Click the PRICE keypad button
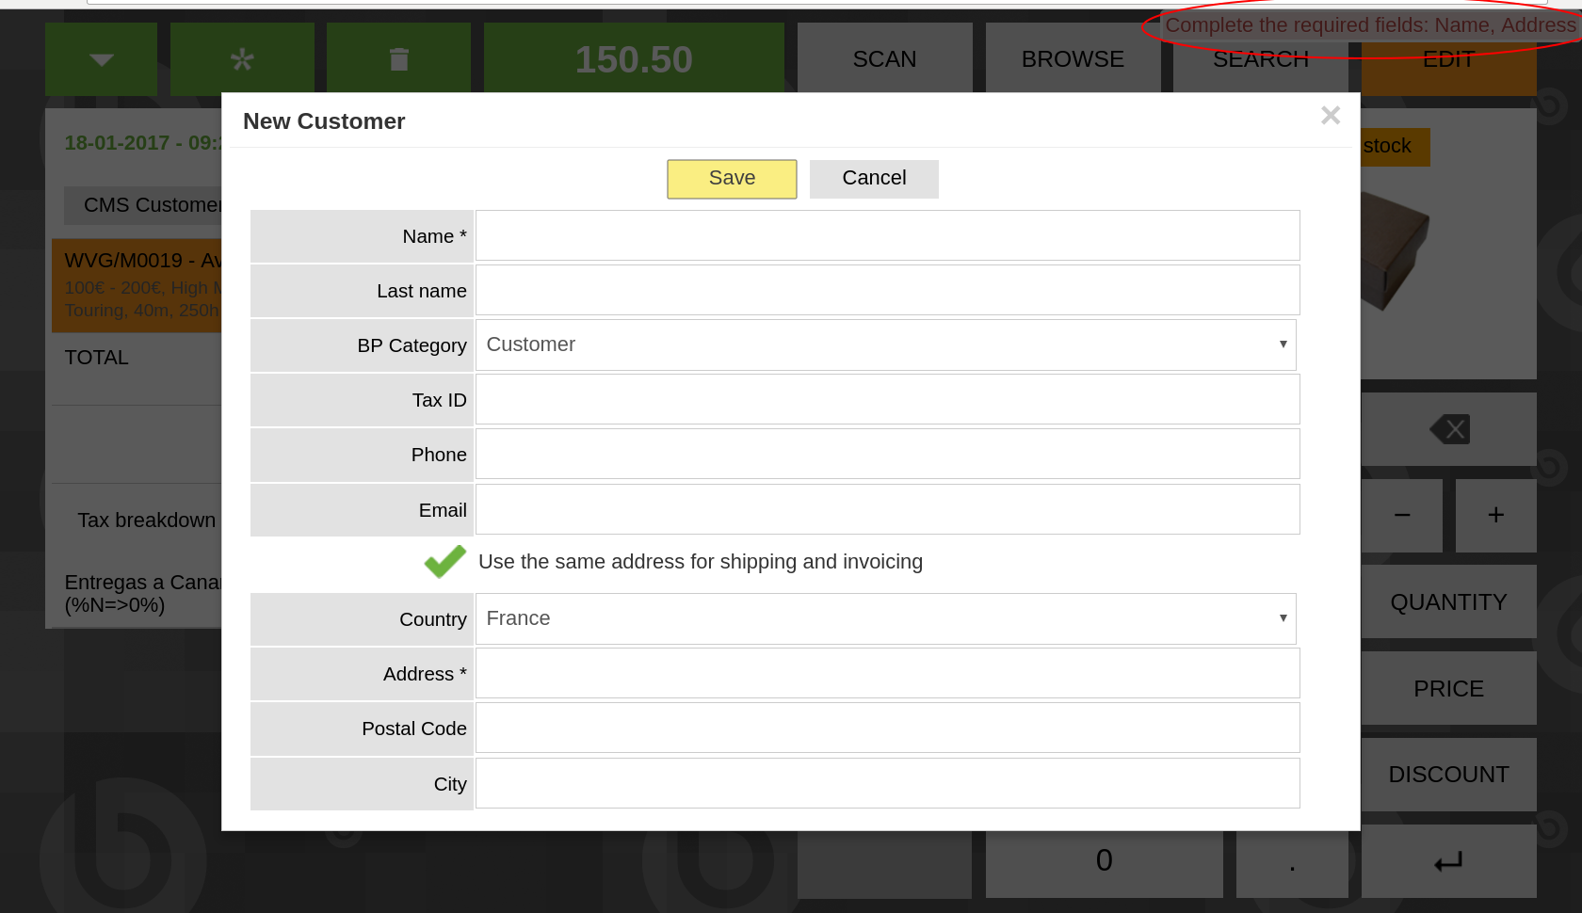This screenshot has width=1582, height=913. tap(1448, 688)
